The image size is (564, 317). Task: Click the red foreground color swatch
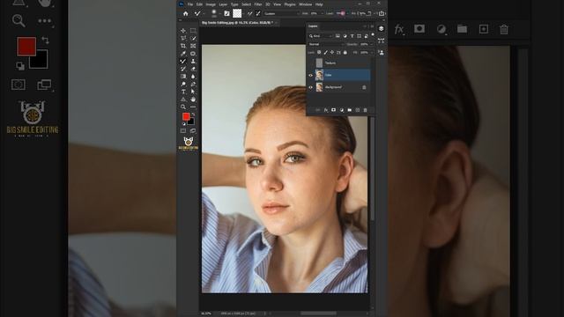point(186,116)
